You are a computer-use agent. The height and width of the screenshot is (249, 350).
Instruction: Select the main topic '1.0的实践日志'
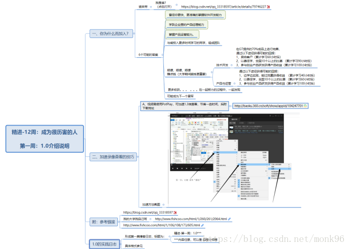105,244
